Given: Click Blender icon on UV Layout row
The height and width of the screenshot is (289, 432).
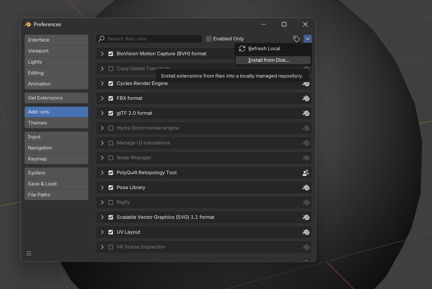Looking at the screenshot, I should click(306, 232).
